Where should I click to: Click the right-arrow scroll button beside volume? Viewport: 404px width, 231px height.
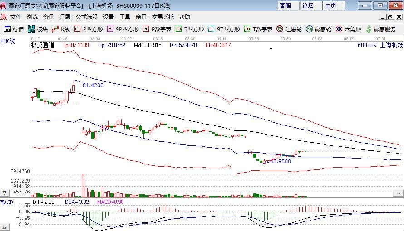pyautogui.click(x=399, y=192)
